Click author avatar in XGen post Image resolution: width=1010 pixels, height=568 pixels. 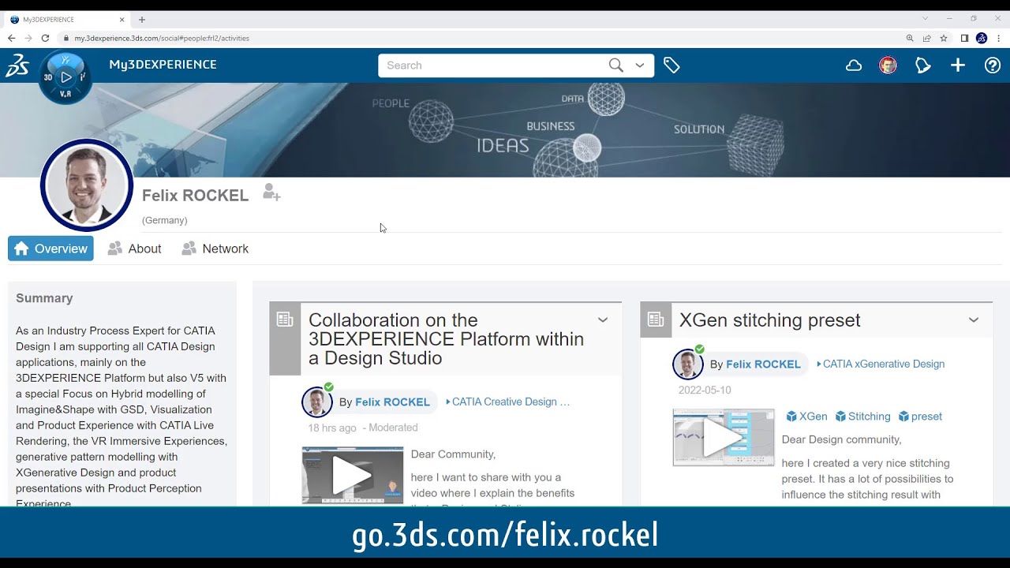(x=688, y=364)
